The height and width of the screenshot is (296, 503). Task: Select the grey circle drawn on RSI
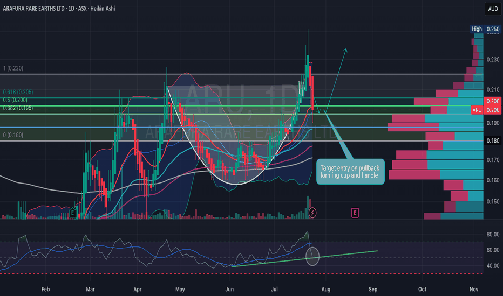[312, 256]
